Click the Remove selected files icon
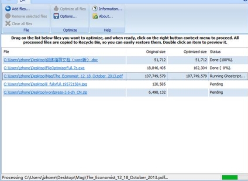 pyautogui.click(x=8, y=16)
